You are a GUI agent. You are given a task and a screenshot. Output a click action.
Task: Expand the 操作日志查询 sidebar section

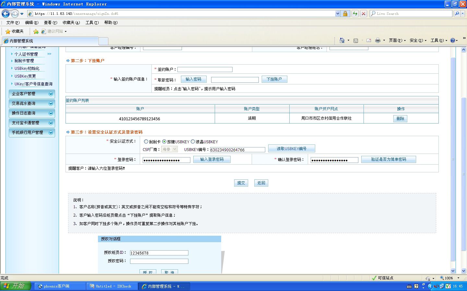point(32,113)
